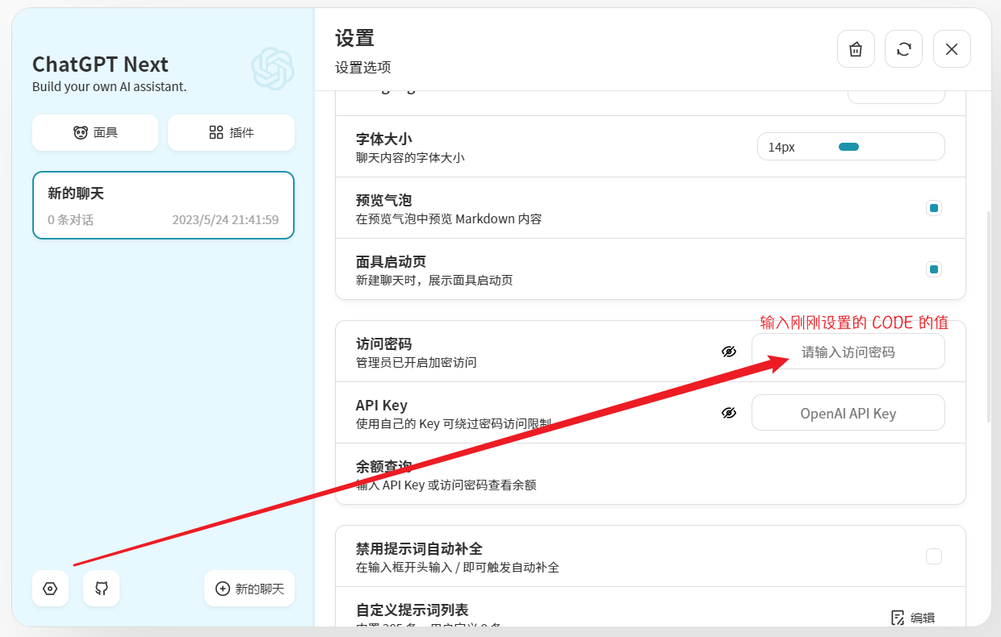Click the trash icon in settings header

[x=856, y=49]
